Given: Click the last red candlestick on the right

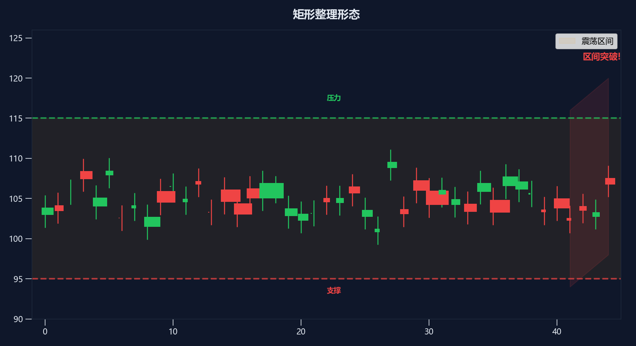Looking at the screenshot, I should (610, 181).
